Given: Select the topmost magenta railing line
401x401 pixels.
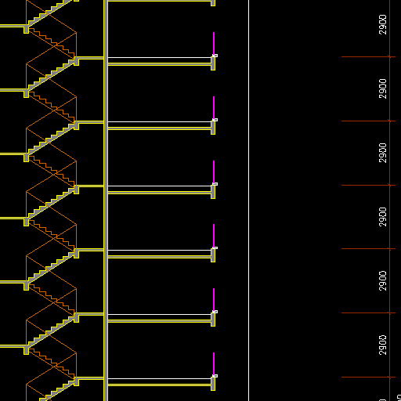Looking at the screenshot, I should 214,44.
